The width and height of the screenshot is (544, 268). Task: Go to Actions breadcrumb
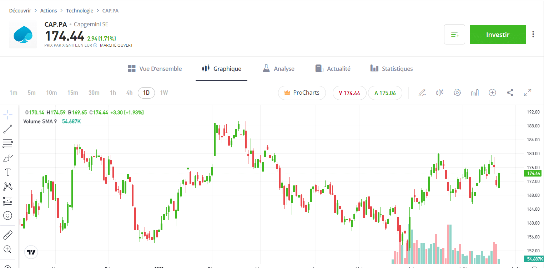[x=49, y=11]
